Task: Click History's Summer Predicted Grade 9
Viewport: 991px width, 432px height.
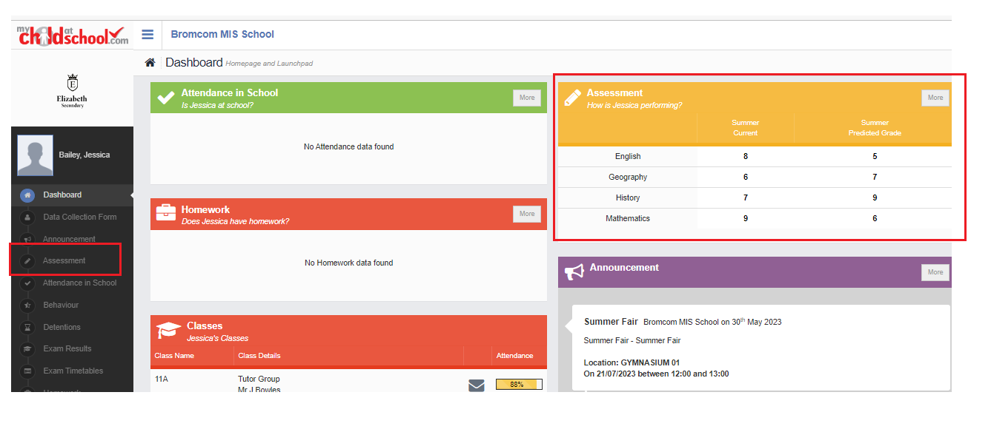Action: [875, 198]
